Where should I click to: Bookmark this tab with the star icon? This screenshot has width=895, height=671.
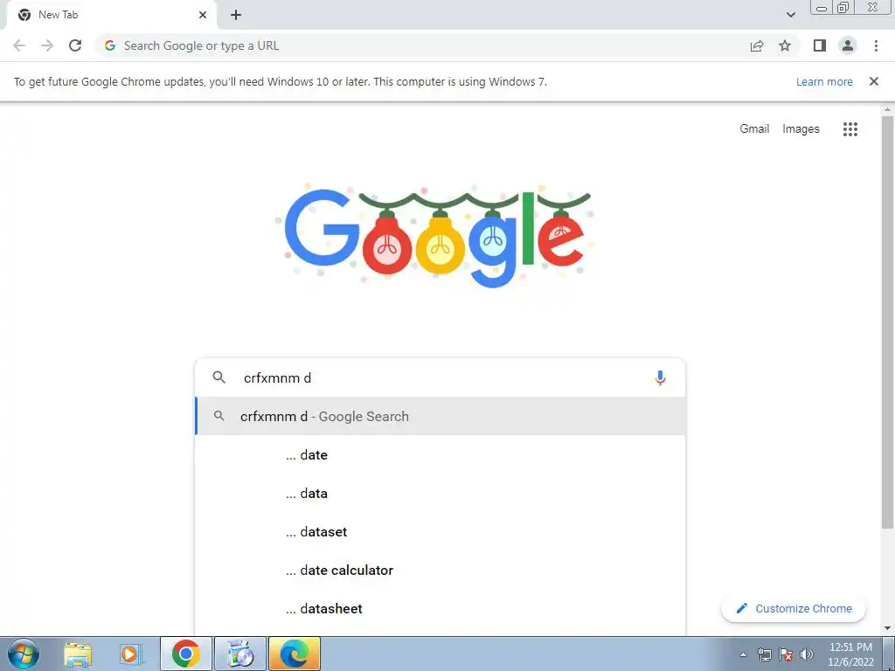pos(785,45)
